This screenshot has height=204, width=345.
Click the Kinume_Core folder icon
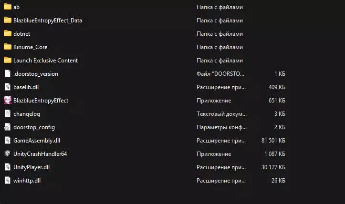7,47
